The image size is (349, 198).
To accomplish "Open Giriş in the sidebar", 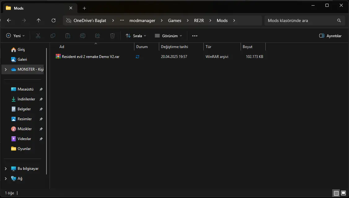I will [21, 50].
